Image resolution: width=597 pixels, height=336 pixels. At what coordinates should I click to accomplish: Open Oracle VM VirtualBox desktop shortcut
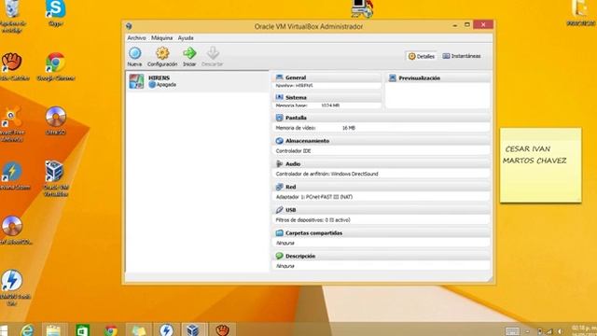point(56,178)
